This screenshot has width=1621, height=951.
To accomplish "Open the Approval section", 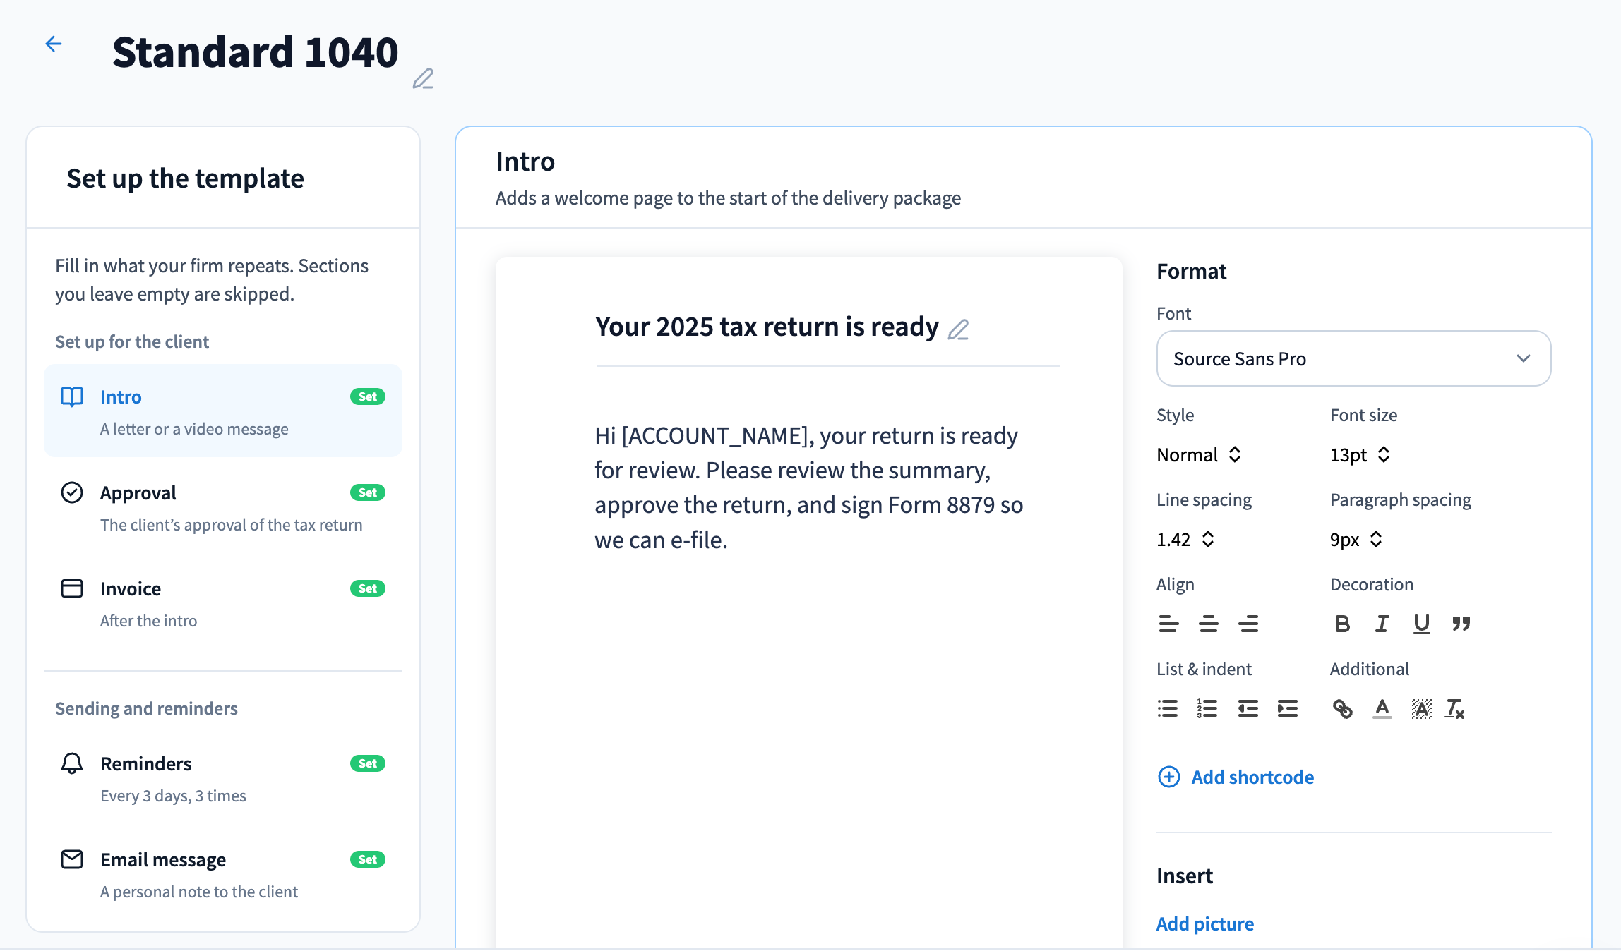I will pyautogui.click(x=223, y=508).
